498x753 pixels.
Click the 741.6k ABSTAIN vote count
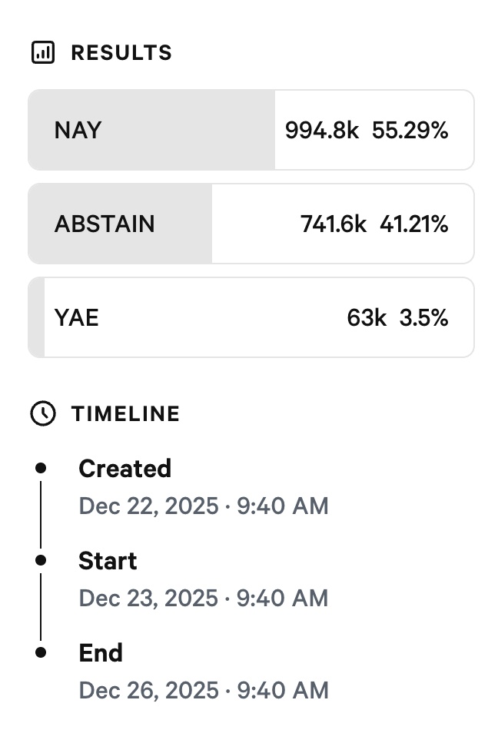[x=333, y=224]
